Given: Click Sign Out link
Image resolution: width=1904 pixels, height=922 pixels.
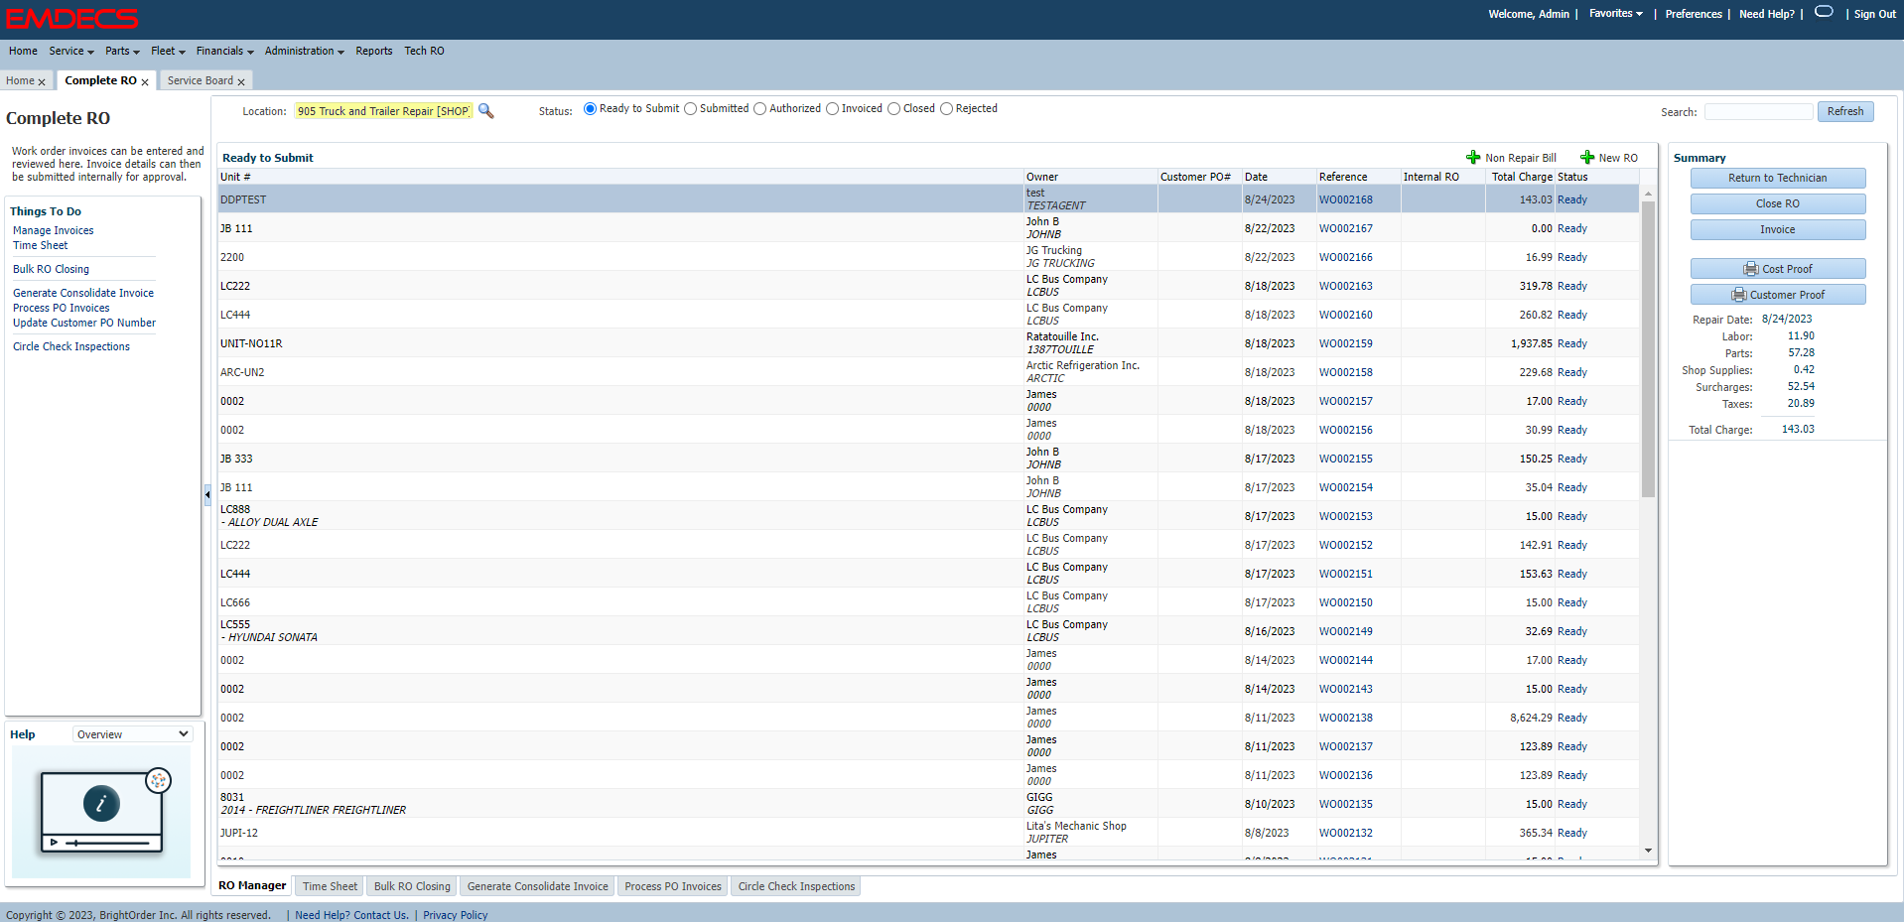Looking at the screenshot, I should (1874, 14).
